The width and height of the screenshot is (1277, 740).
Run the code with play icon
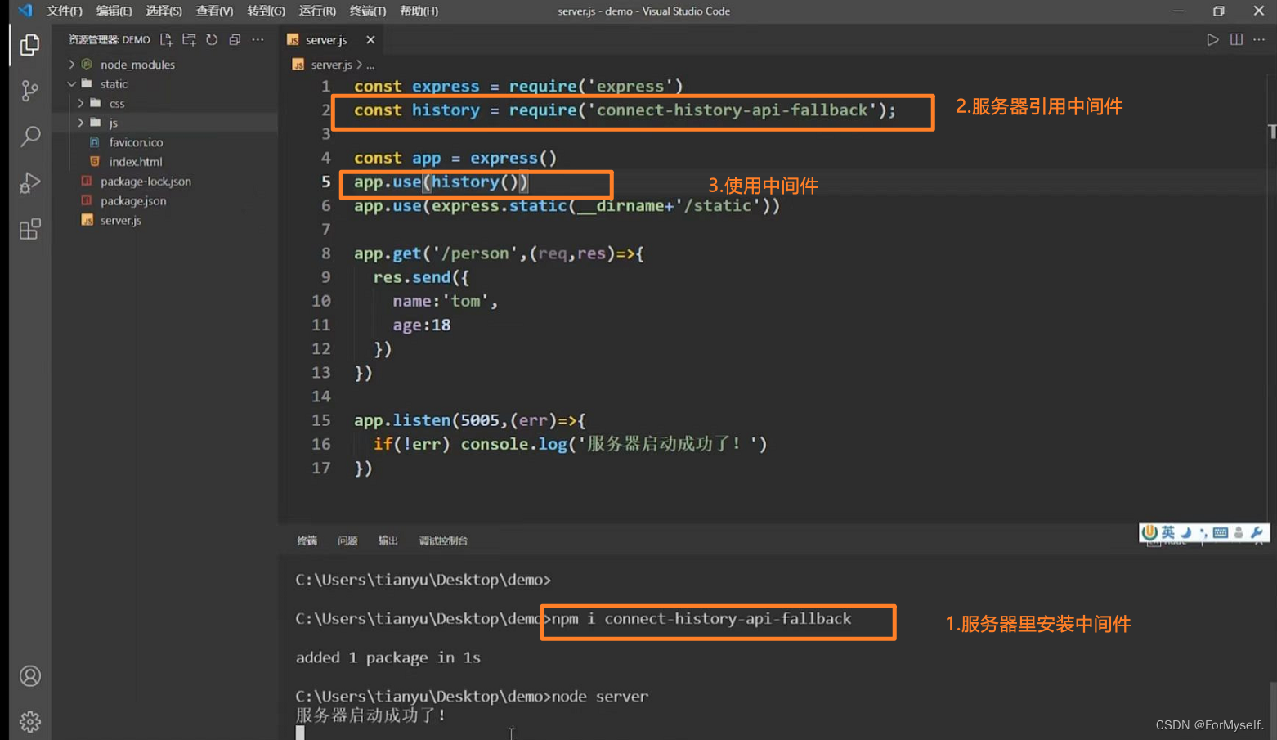coord(1212,39)
